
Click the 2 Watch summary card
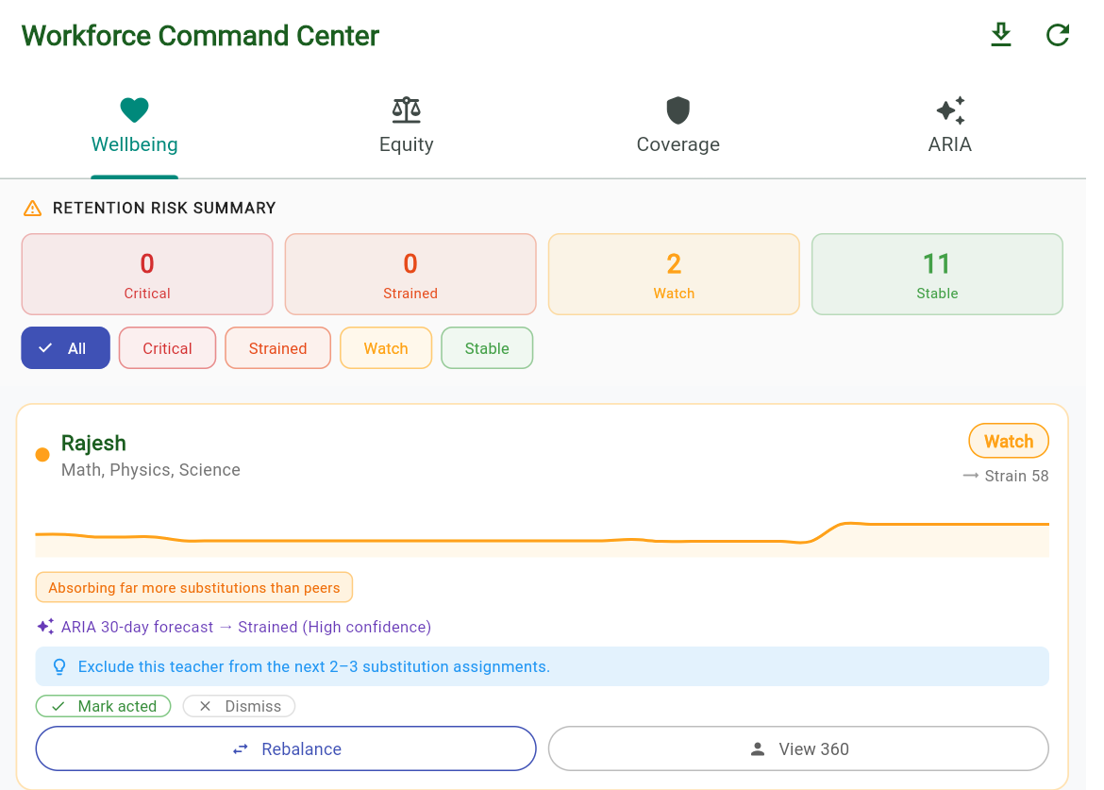(674, 274)
